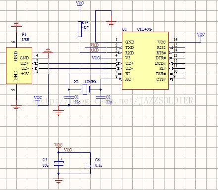Select the USB connector P1 component

point(19,66)
